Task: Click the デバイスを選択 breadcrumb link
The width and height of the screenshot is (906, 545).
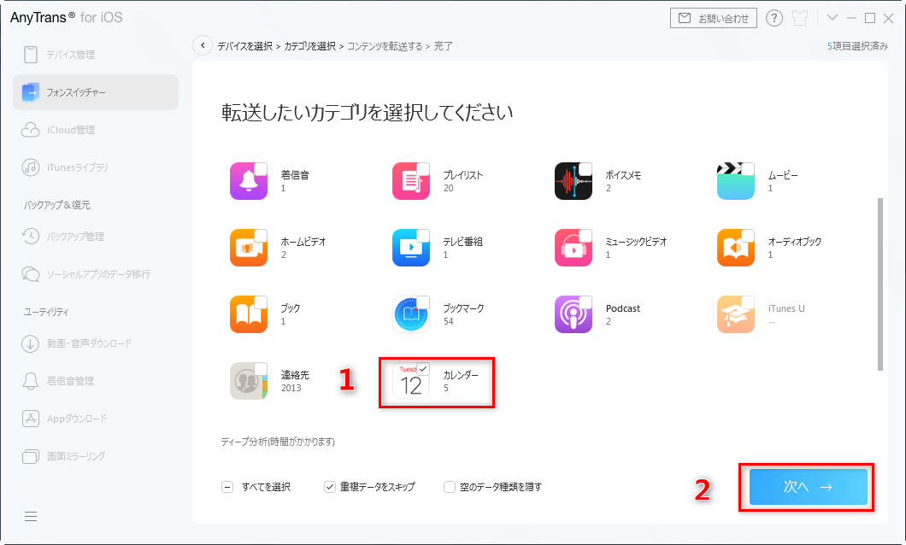Action: (245, 46)
